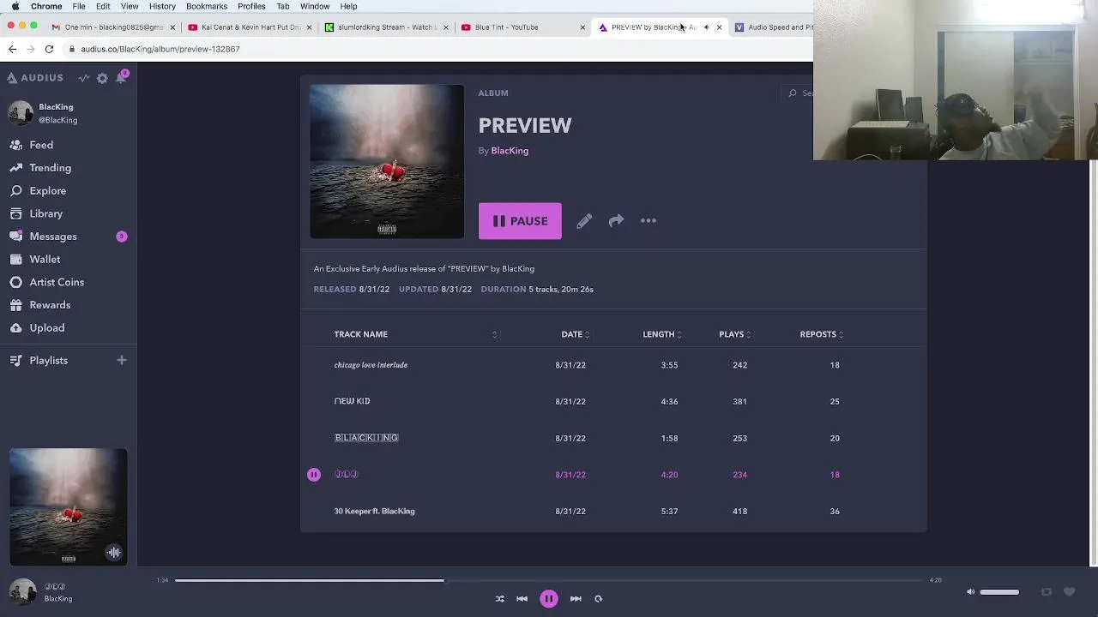1098x617 pixels.
Task: Open Wallet in the sidebar
Action: (x=45, y=260)
